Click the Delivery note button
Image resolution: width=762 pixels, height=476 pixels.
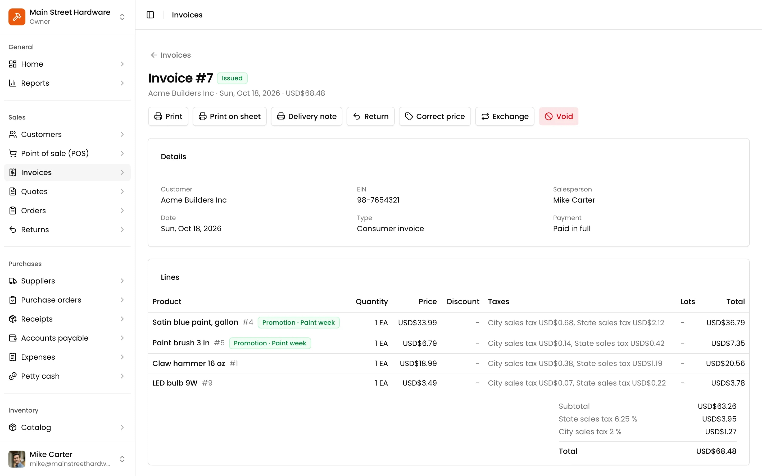click(x=306, y=116)
